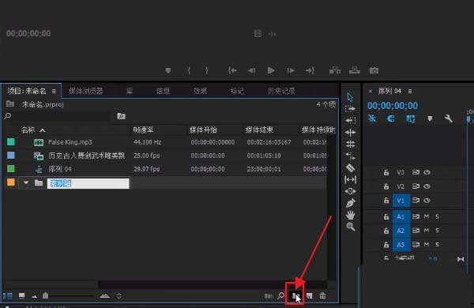The image size is (474, 308).
Task: Step back one frame in source monitor
Action: pyautogui.click(x=251, y=71)
